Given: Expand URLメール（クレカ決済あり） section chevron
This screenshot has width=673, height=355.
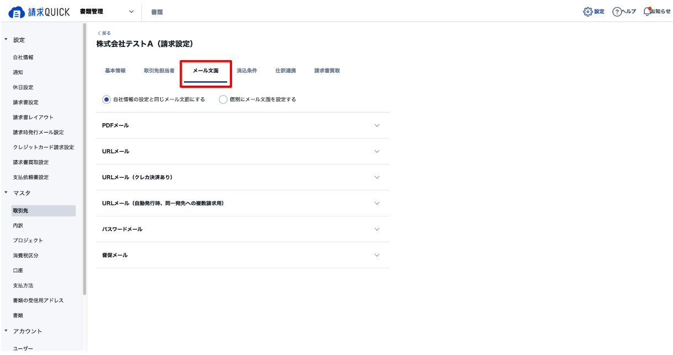Looking at the screenshot, I should pyautogui.click(x=377, y=177).
